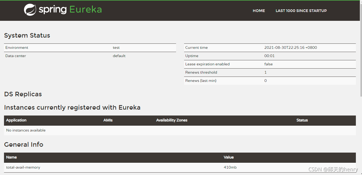Click Lease expiration enabled 'false' value
This screenshot has width=362, height=175.
coord(268,64)
